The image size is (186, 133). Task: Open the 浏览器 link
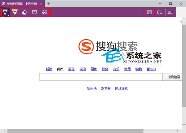coord(106,88)
